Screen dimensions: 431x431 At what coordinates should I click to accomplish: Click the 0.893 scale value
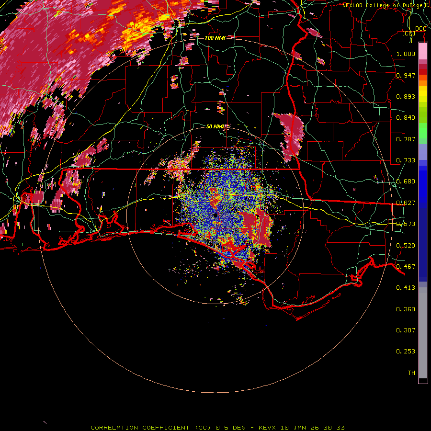[x=406, y=96]
